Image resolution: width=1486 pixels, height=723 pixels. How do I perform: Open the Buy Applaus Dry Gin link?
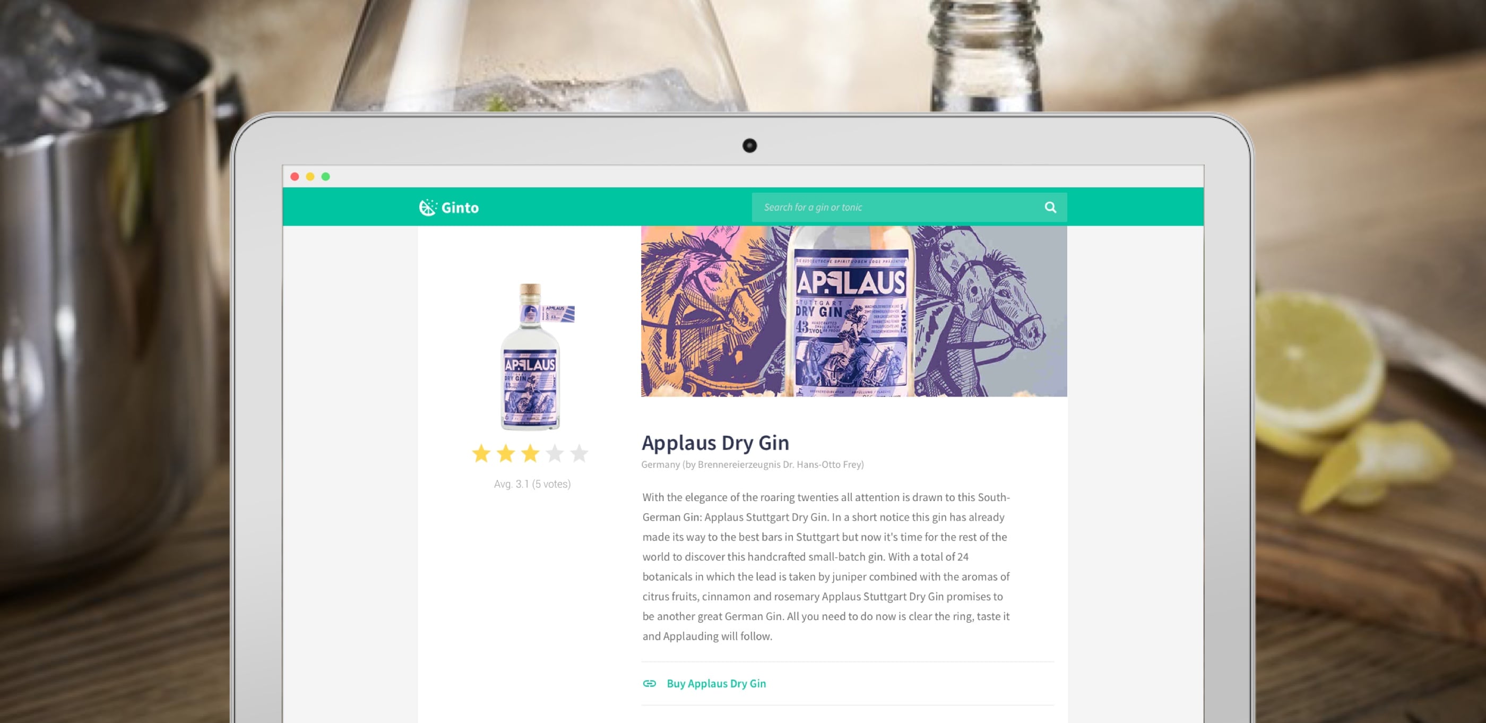(x=716, y=683)
